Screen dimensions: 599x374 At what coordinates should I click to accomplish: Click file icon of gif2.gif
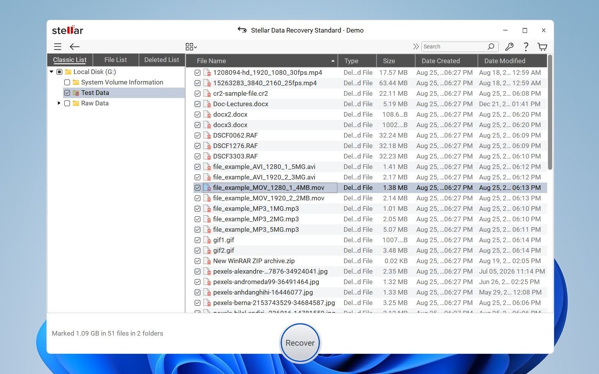207,250
